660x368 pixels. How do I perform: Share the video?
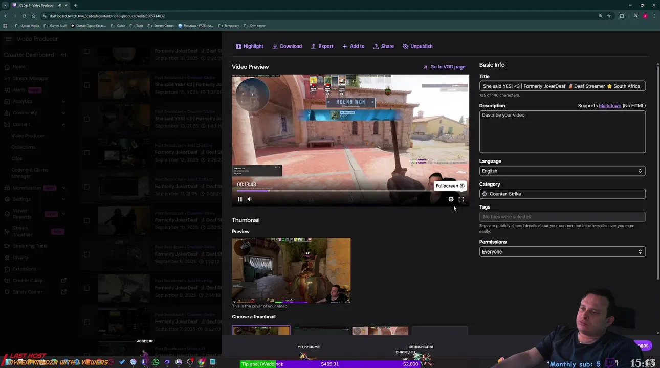[x=383, y=46]
